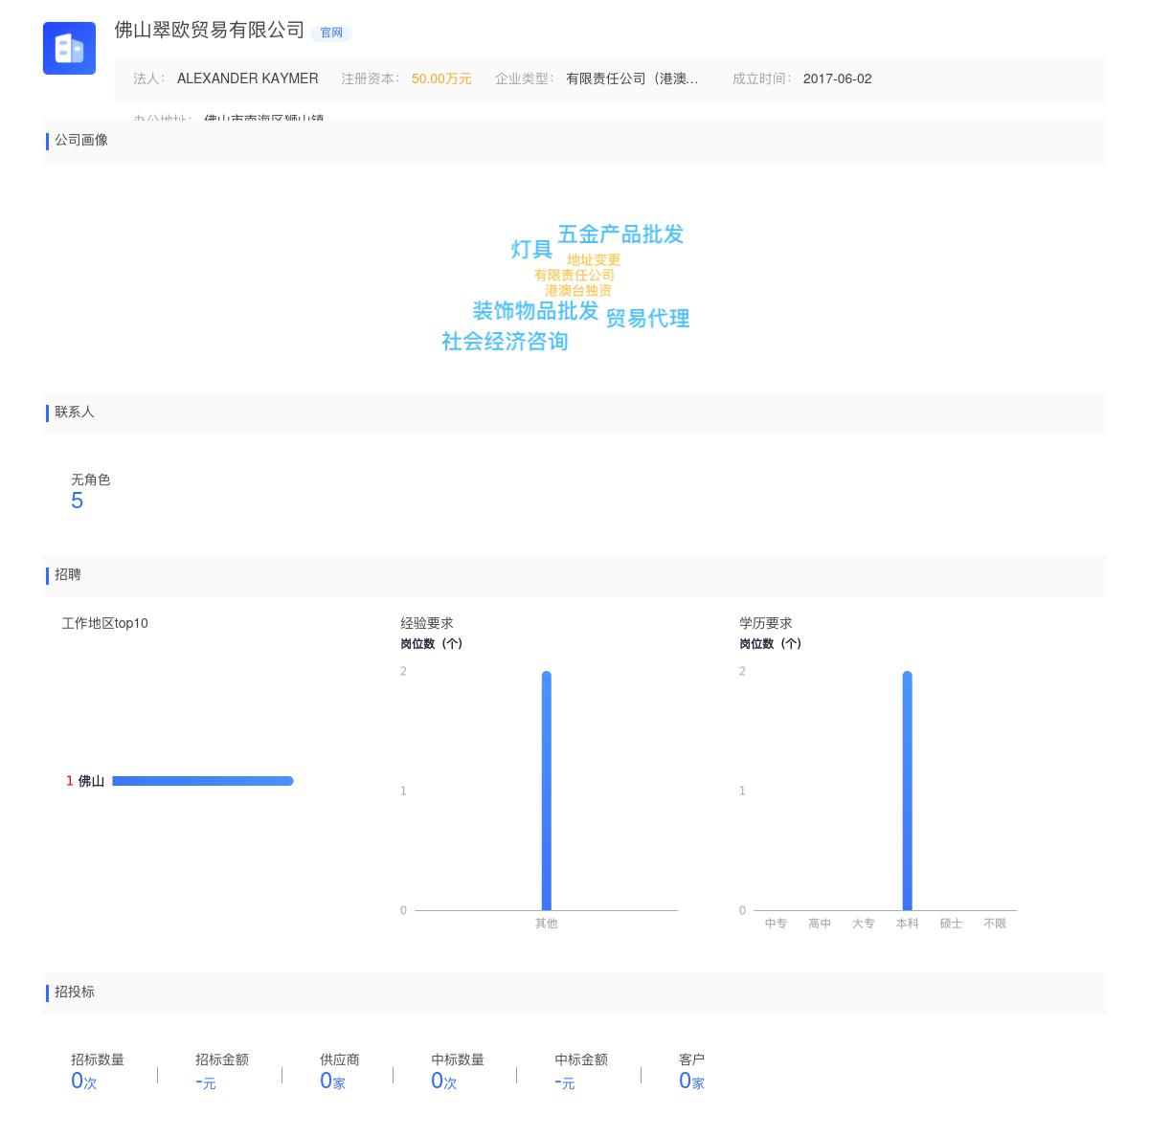Image resolution: width=1149 pixels, height=1137 pixels.
Task: Click the 本科 axis label
Action: [908, 924]
